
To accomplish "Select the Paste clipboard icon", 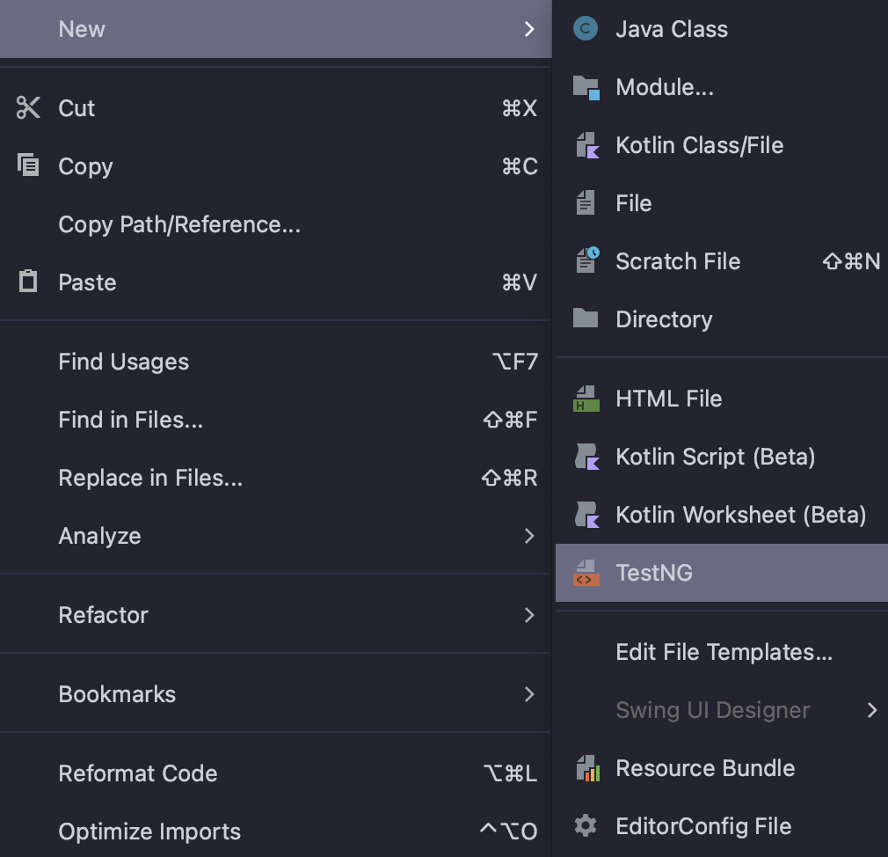I will (27, 282).
